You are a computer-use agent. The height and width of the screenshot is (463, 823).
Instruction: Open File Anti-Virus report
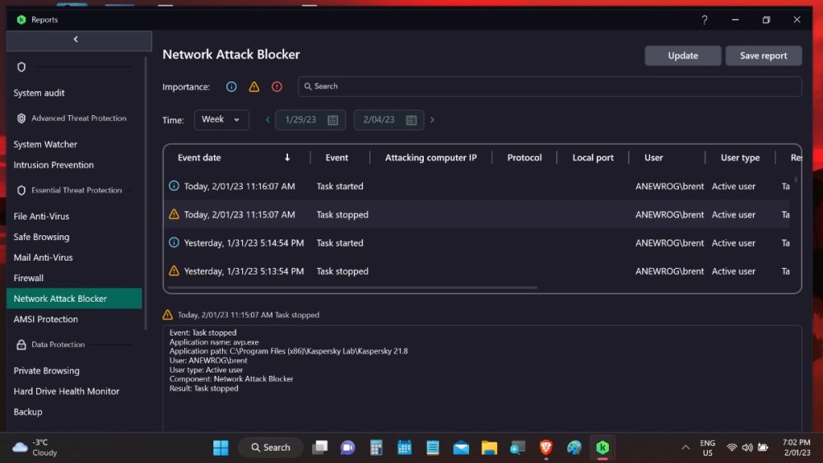[x=41, y=216]
